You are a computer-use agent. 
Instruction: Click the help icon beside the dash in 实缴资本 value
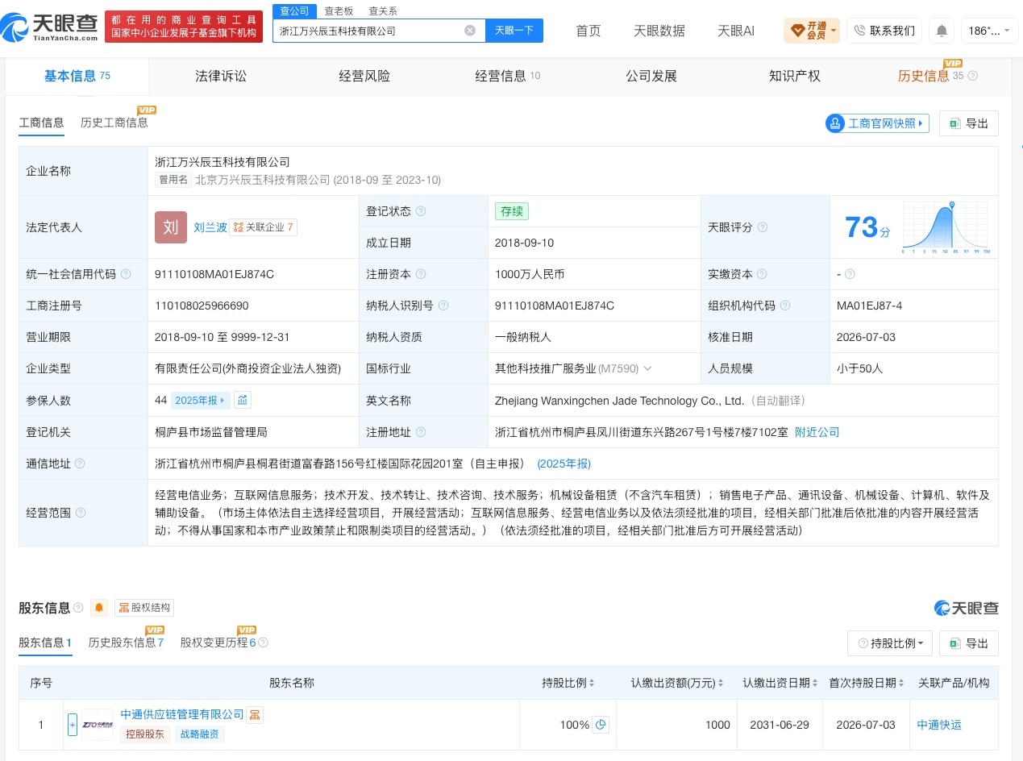pyautogui.click(x=850, y=274)
